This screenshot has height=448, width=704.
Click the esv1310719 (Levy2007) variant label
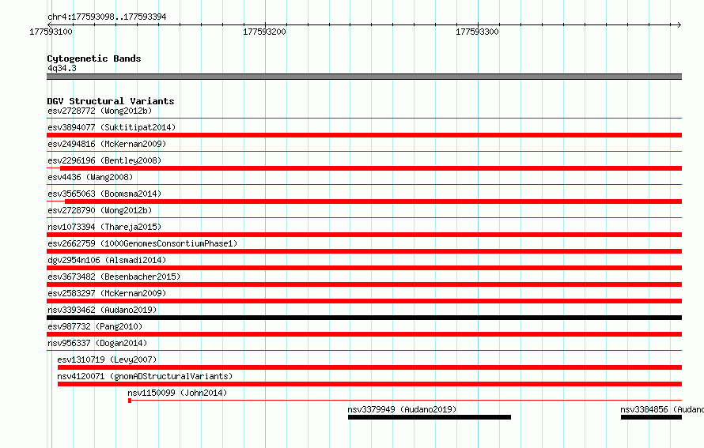click(107, 360)
